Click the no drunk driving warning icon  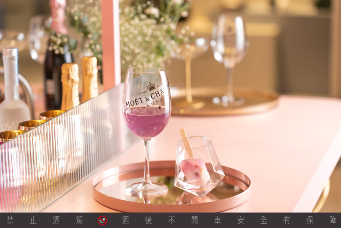tap(102, 220)
